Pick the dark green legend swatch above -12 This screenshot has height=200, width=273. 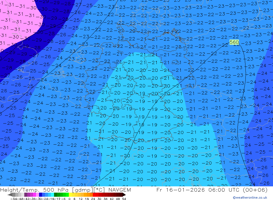[55, 195]
